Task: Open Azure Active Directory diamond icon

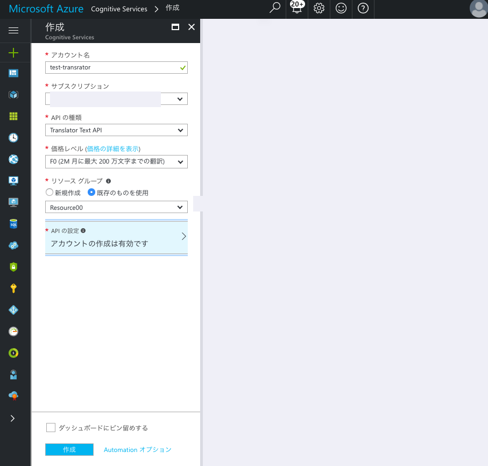Action: [13, 310]
